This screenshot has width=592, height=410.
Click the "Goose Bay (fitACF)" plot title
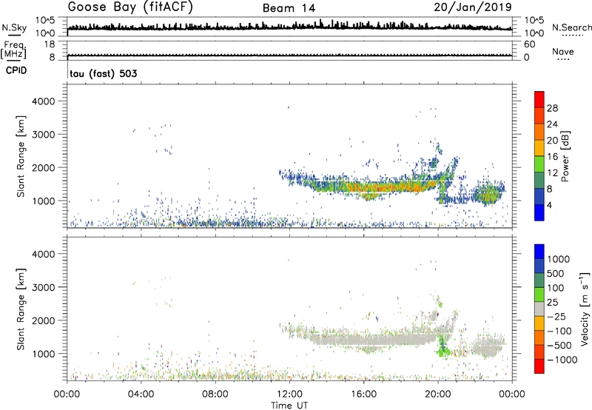coord(130,7)
